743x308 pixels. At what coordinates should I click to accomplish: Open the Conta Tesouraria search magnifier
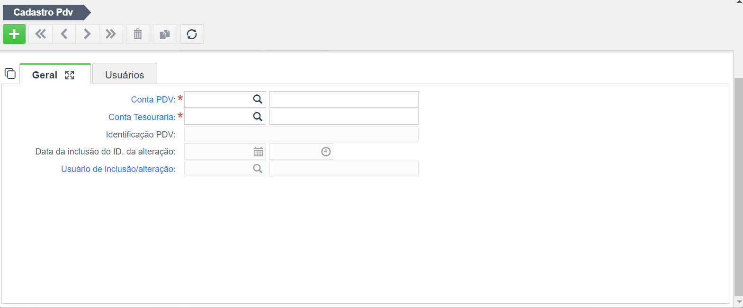pyautogui.click(x=258, y=117)
